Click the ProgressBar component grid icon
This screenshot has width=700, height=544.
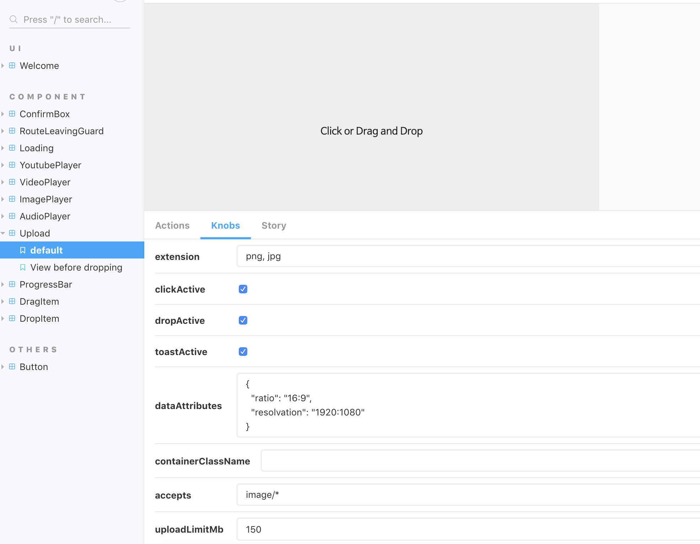[x=12, y=284]
